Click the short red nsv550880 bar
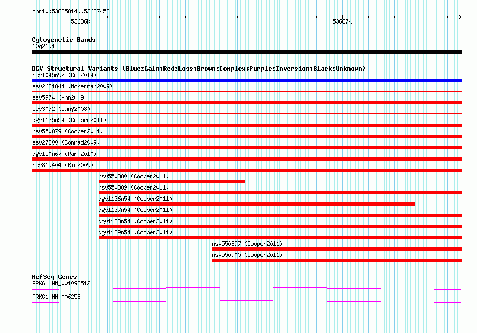This screenshot has width=477, height=333. [172, 181]
